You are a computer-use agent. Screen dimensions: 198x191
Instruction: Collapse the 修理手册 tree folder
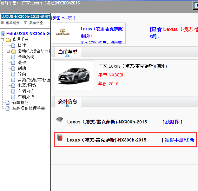click(2, 40)
